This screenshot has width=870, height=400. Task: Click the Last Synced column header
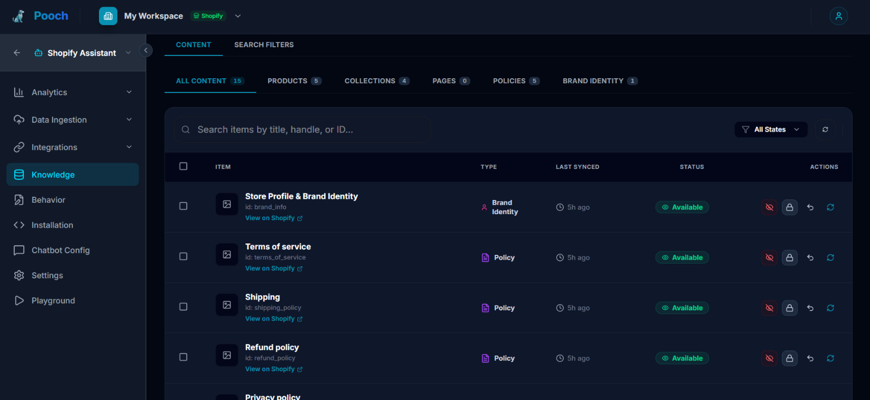coord(577,167)
